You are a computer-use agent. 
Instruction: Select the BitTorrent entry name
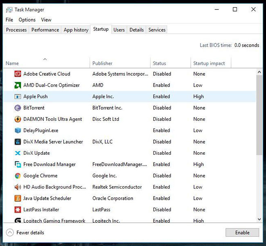pos(34,108)
